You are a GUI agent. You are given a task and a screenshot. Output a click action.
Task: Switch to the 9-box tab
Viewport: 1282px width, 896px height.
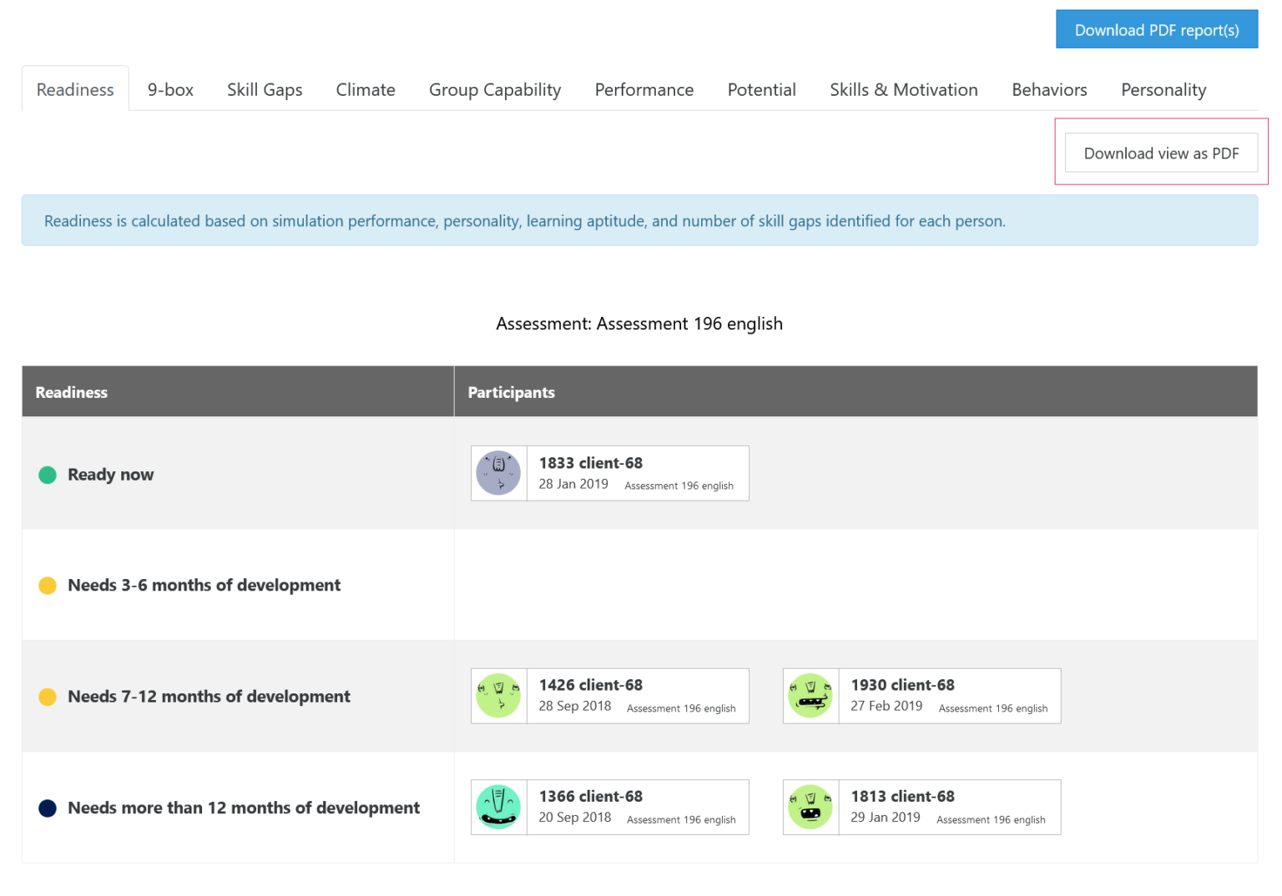coord(170,89)
